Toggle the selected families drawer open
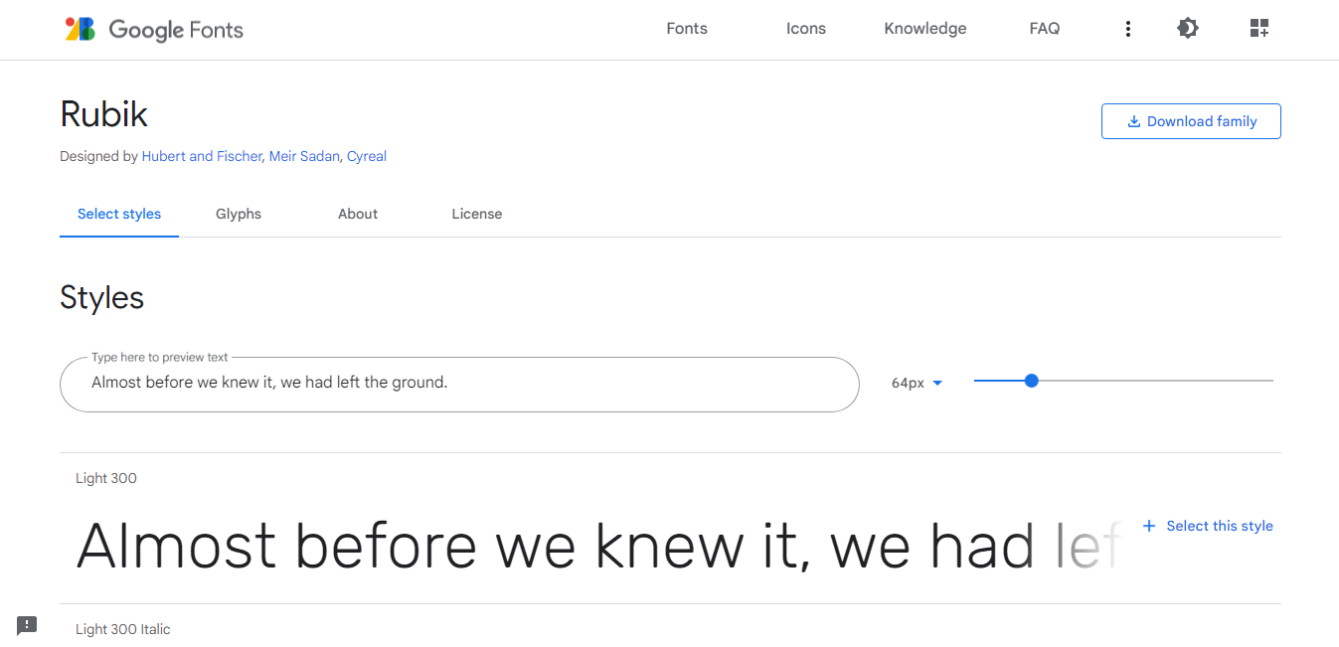1339x647 pixels. point(1258,28)
